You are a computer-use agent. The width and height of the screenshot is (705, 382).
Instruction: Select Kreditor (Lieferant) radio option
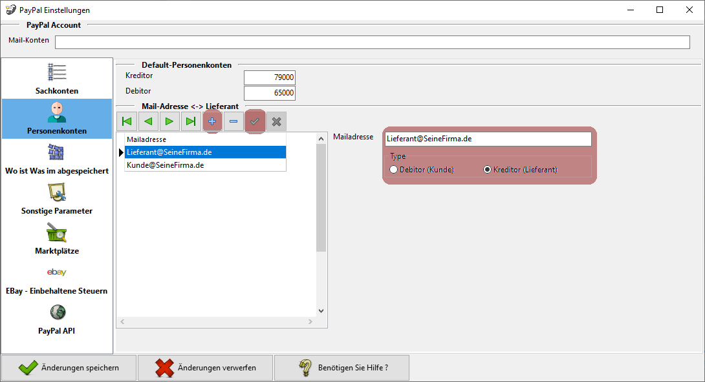click(488, 170)
